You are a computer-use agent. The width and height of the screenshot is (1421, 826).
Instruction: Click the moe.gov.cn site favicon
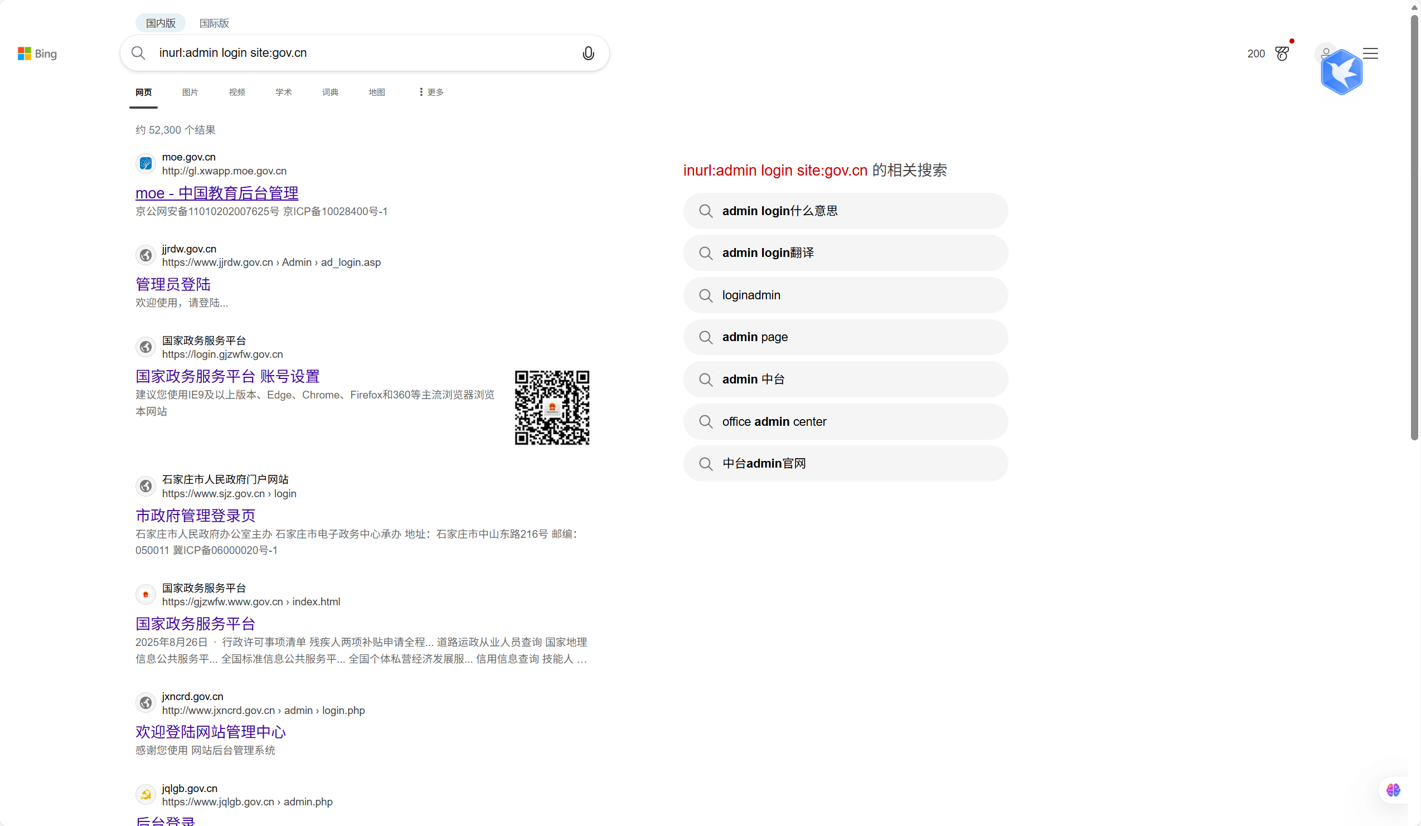pyautogui.click(x=146, y=163)
